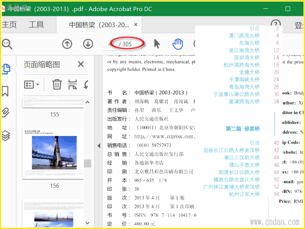305x229 pixels.
Task: Select the arrow selection tool
Action: (x=157, y=44)
